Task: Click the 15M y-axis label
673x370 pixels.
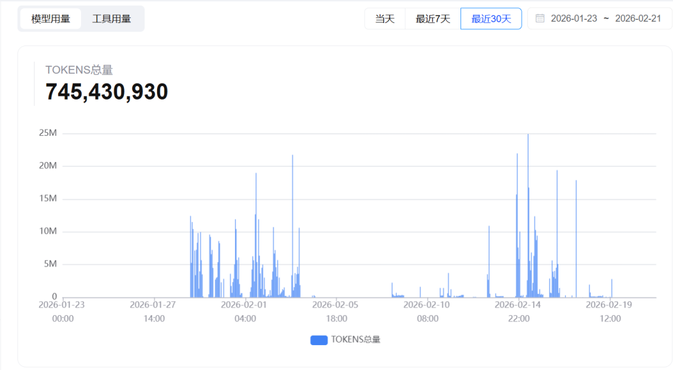Action: click(47, 198)
